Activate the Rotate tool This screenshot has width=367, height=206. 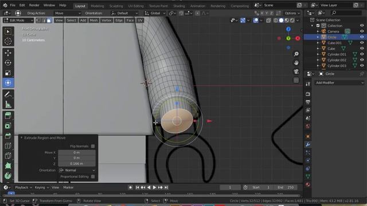(8, 63)
